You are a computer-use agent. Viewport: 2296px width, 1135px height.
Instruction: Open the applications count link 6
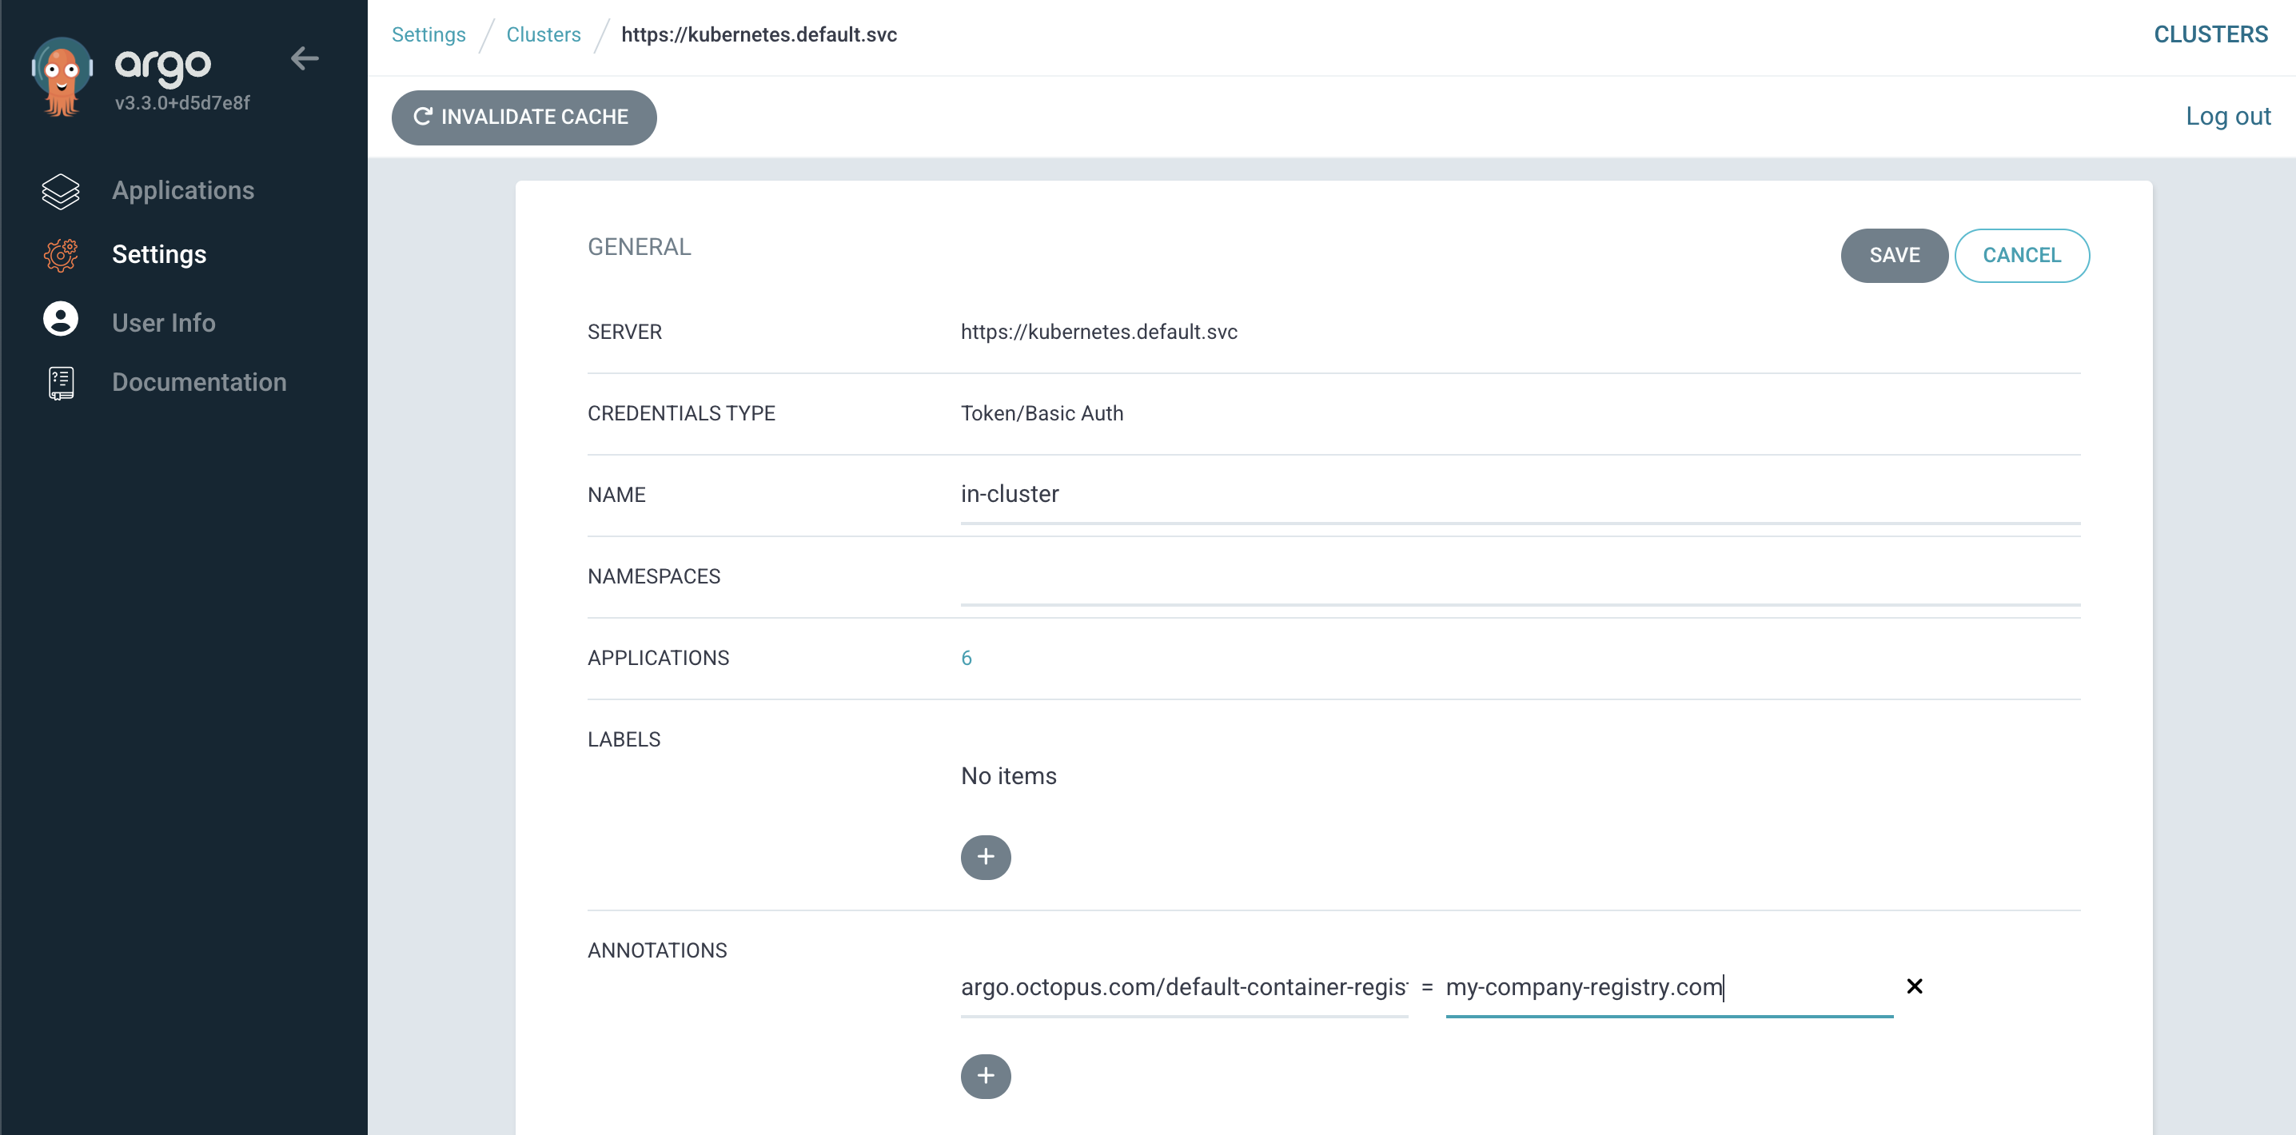point(967,659)
